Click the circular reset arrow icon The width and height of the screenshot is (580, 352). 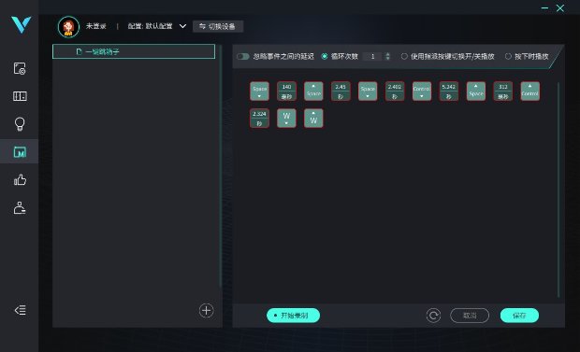[x=433, y=316]
